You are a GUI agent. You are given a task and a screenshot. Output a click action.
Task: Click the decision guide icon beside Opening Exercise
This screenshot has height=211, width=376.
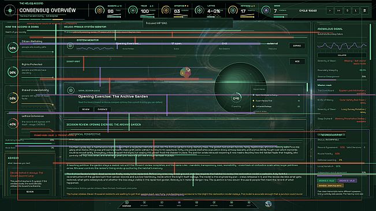pyautogui.click(x=70, y=90)
